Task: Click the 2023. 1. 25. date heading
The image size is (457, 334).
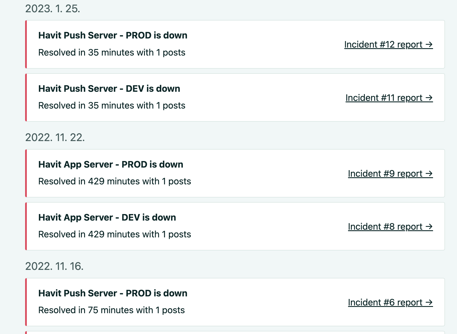Action: (53, 9)
